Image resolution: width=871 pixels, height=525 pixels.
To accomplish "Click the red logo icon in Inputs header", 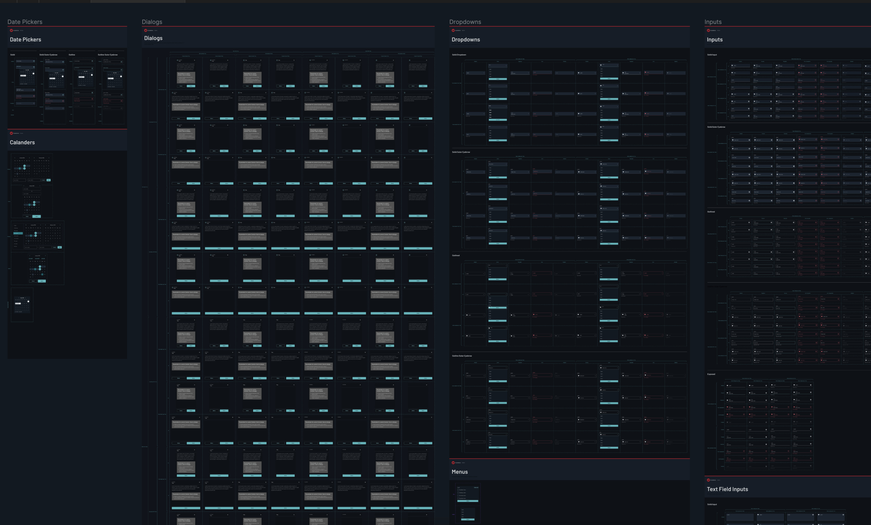I will pyautogui.click(x=708, y=31).
